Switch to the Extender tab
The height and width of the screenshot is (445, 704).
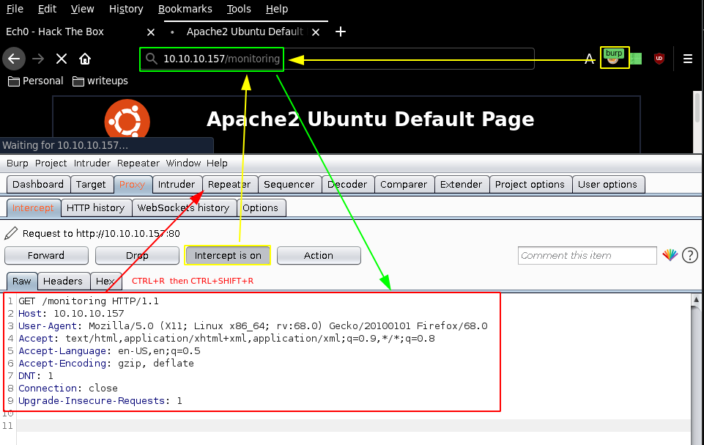[461, 184]
